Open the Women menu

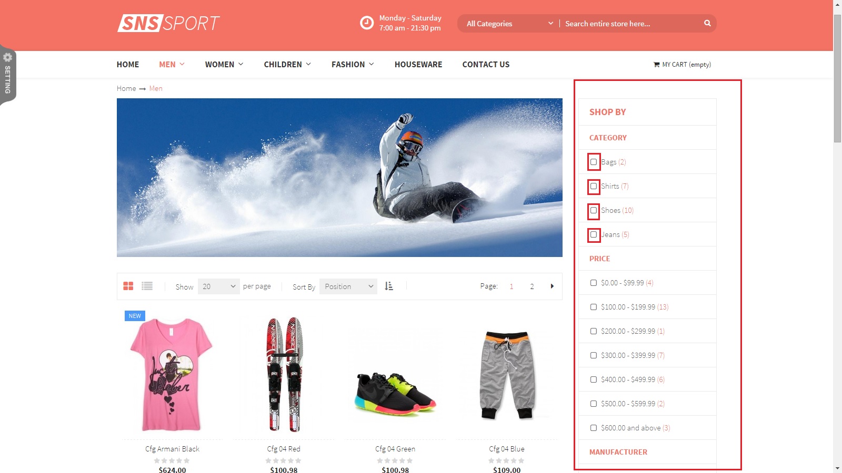(224, 65)
